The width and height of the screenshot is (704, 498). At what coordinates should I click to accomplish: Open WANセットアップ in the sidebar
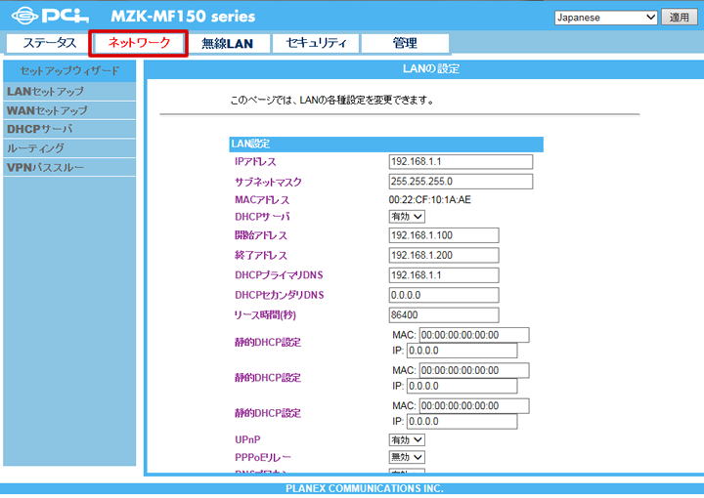click(69, 110)
